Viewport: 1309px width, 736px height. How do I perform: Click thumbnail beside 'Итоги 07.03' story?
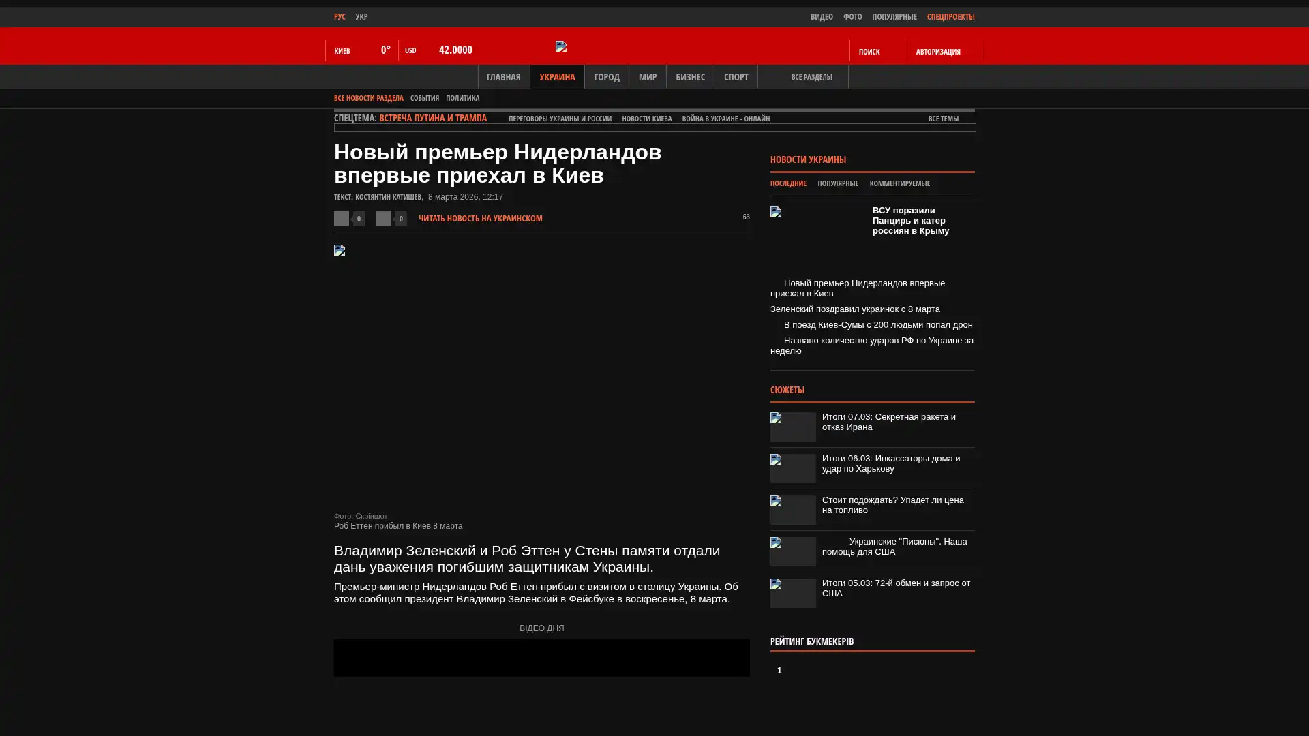coord(793,427)
